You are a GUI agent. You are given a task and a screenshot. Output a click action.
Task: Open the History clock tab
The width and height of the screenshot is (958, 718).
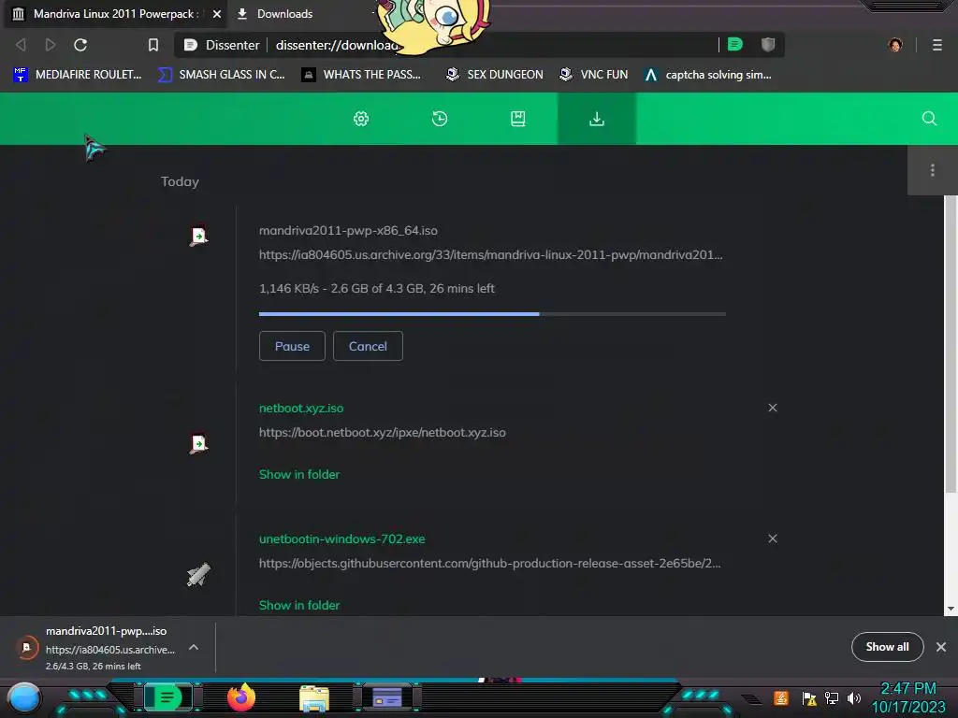pos(440,119)
